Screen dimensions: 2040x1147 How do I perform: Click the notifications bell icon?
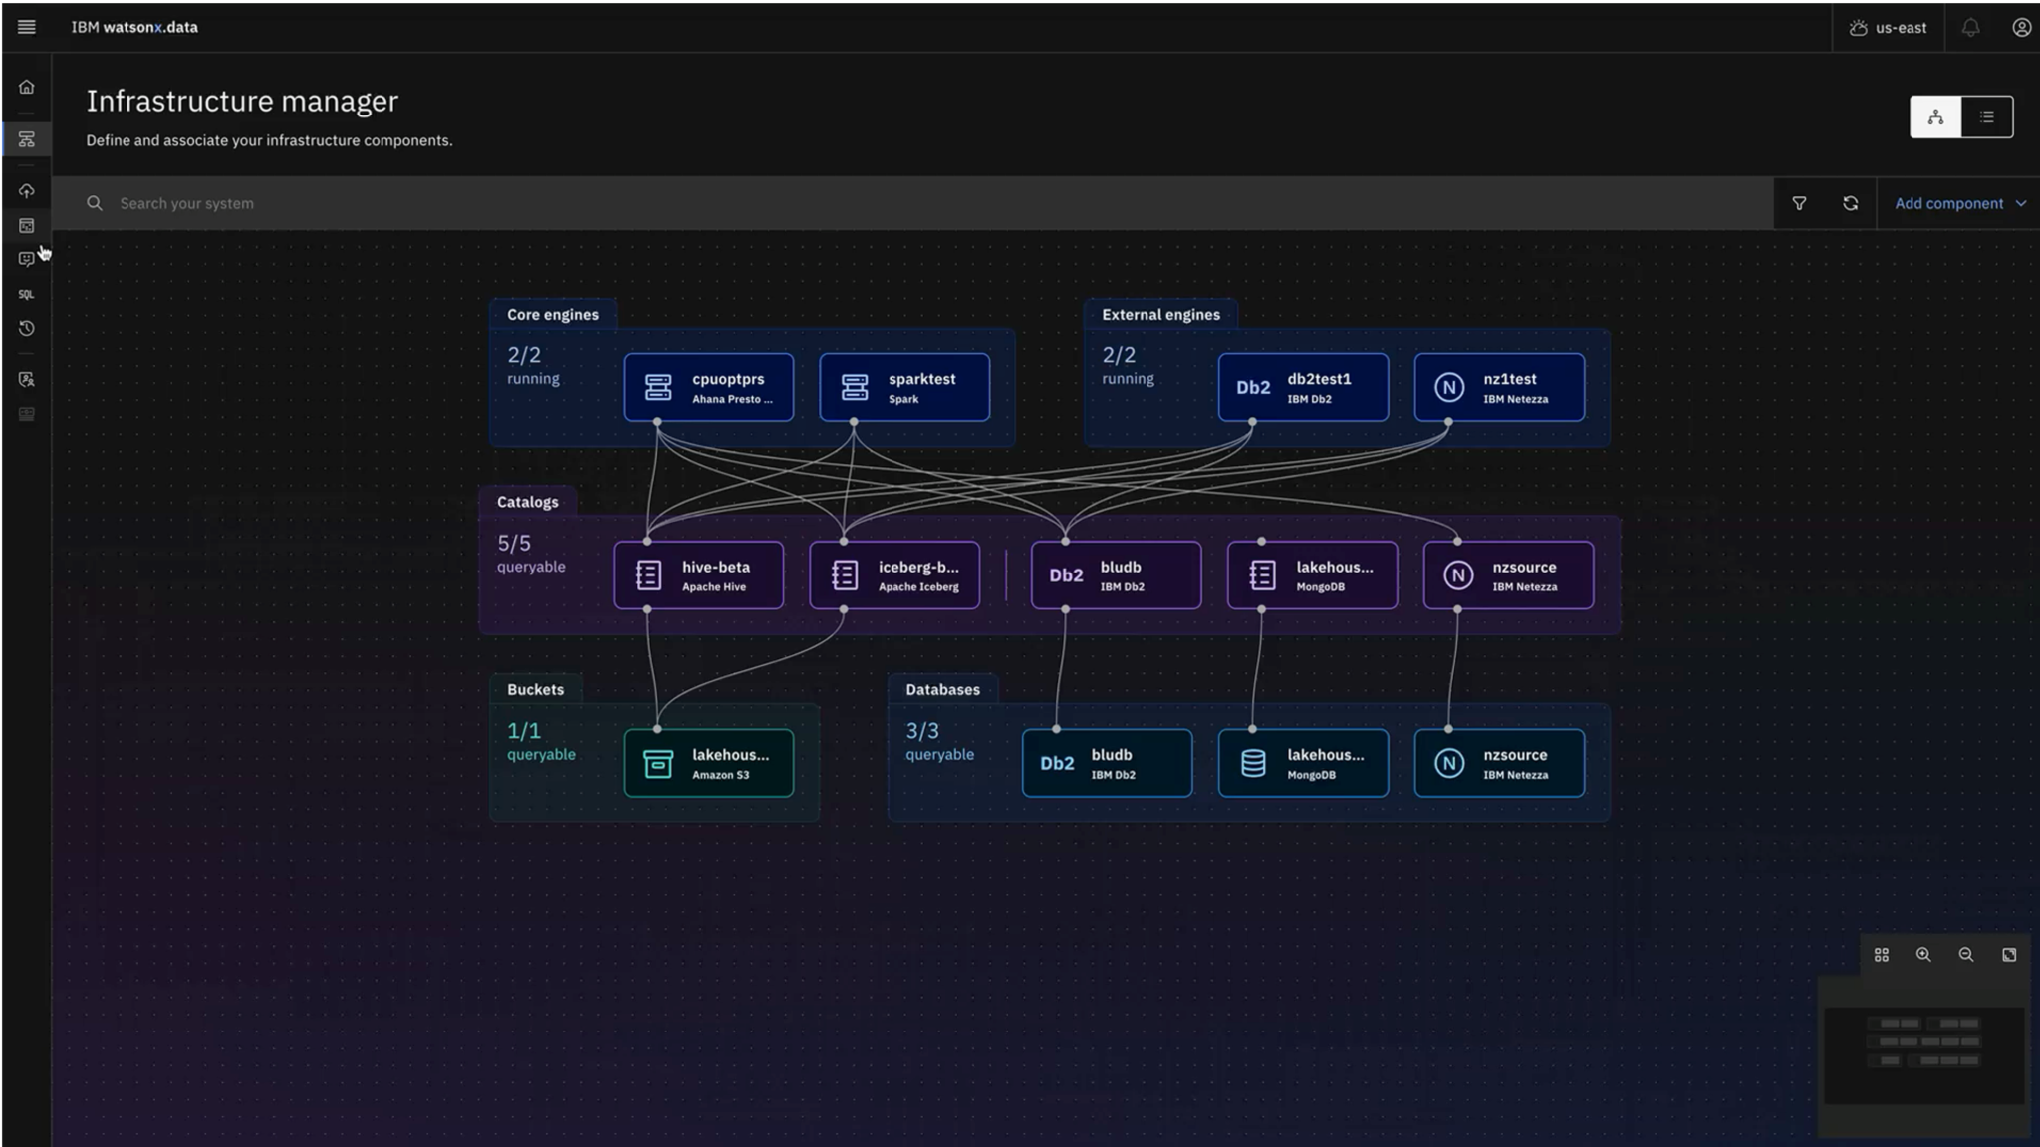coord(1970,27)
